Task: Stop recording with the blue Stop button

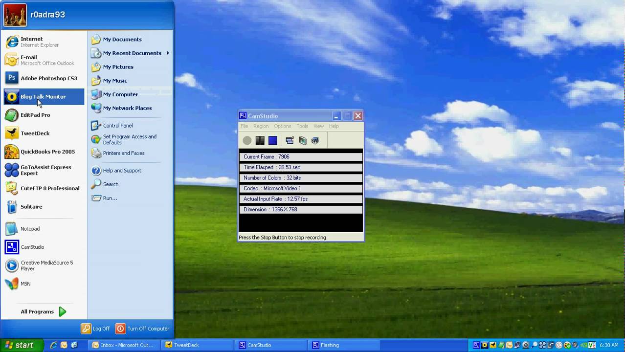Action: click(x=273, y=140)
